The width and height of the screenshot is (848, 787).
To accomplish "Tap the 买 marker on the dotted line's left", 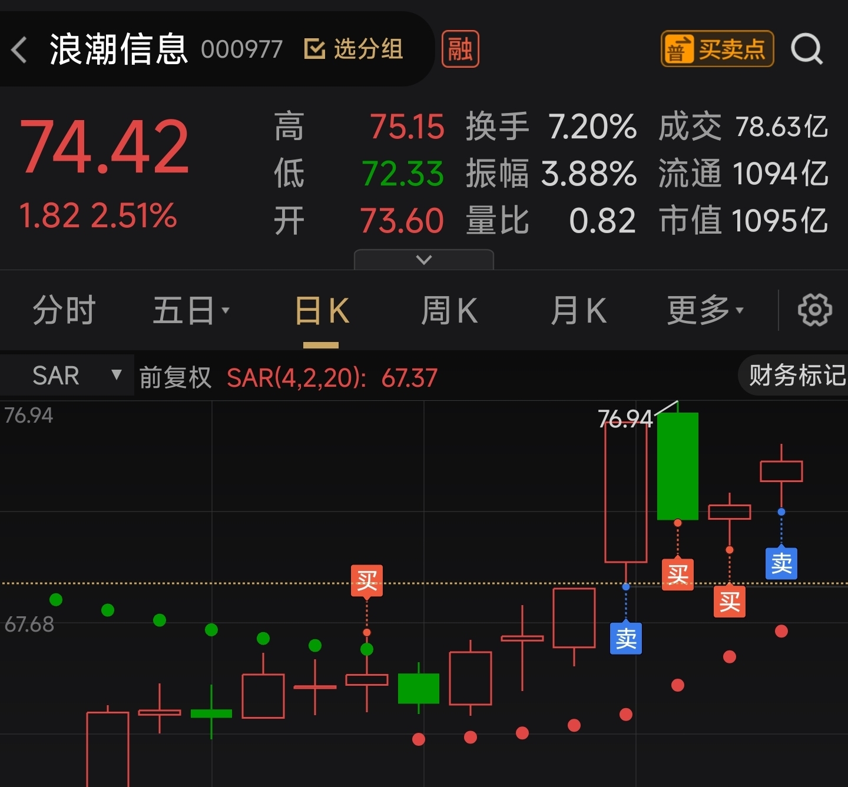I will (x=367, y=581).
